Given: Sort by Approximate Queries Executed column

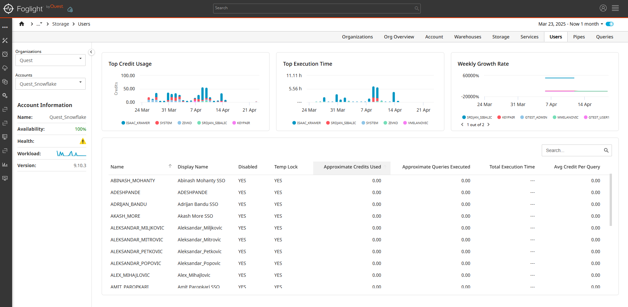Looking at the screenshot, I should coord(436,167).
